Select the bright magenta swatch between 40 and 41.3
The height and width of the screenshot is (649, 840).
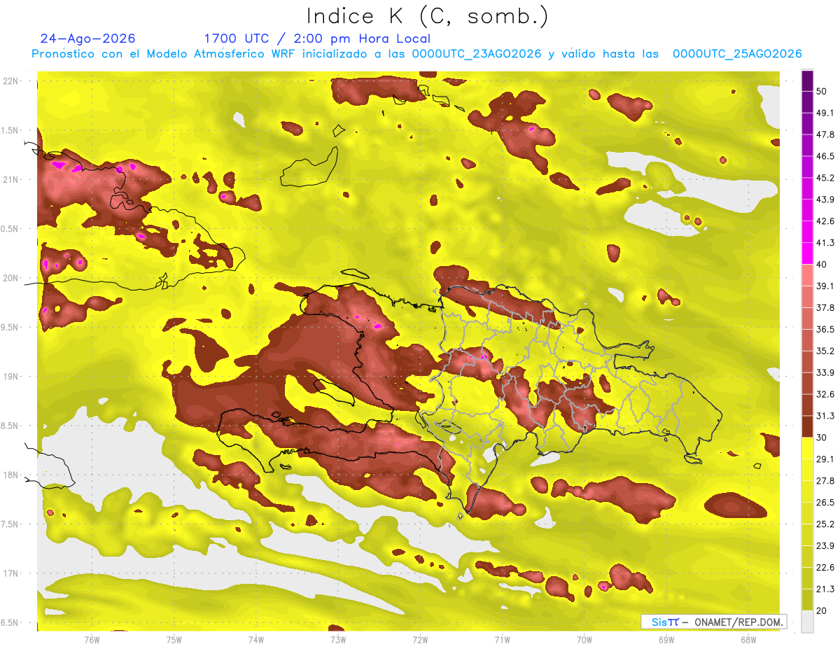tap(807, 253)
